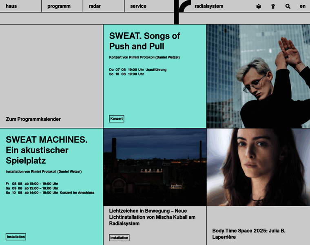This screenshot has height=245, width=310.
Task: Switch language to en
Action: (x=303, y=7)
